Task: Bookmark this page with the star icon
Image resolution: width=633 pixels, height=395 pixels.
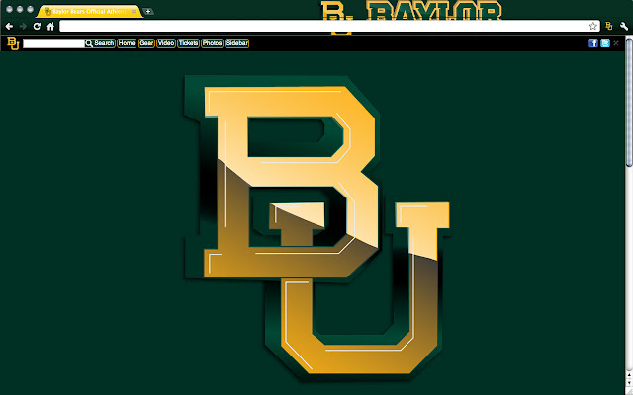Action: [592, 27]
